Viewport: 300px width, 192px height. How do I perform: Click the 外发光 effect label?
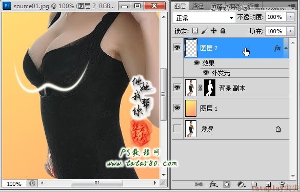tap(221, 73)
